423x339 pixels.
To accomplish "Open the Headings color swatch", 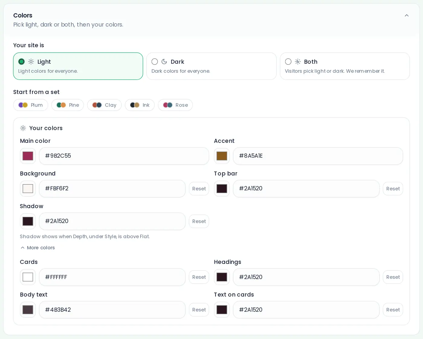I will point(222,277).
